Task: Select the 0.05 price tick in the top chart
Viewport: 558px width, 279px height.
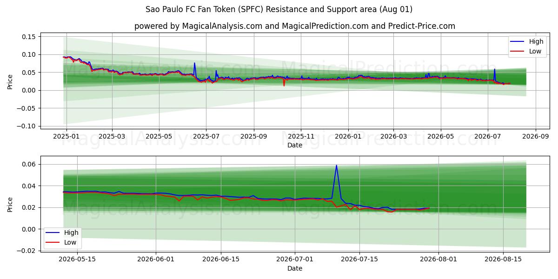Action: click(30, 73)
